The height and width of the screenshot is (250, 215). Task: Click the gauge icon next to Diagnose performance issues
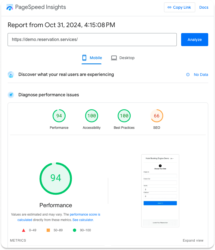coord(11,95)
